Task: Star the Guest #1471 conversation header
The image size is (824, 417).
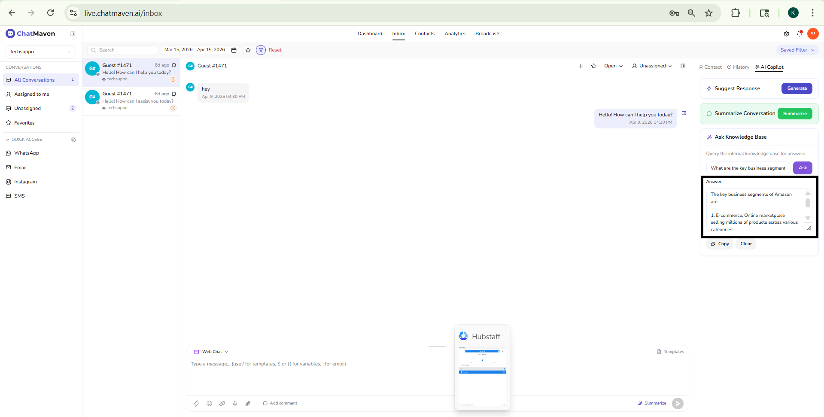Action: [593, 66]
